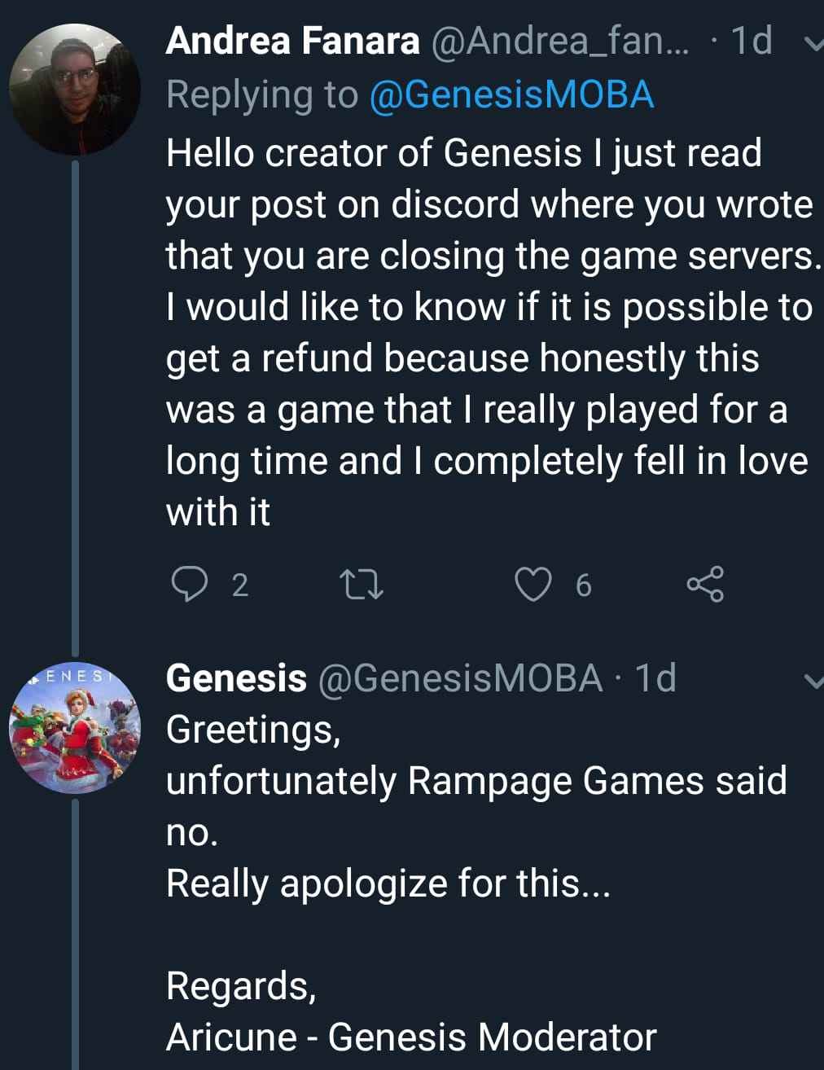Viewport: 824px width, 1070px height.
Task: Retweet Andrea Fanara's tweet
Action: coord(360,585)
